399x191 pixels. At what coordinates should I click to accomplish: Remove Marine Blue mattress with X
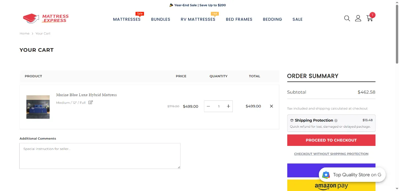pyautogui.click(x=271, y=106)
